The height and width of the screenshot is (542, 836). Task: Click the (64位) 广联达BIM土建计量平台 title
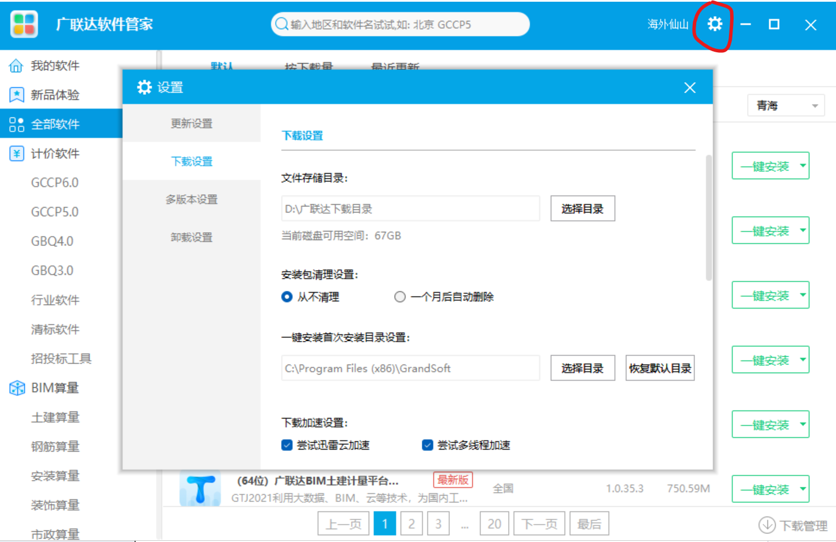coord(318,481)
